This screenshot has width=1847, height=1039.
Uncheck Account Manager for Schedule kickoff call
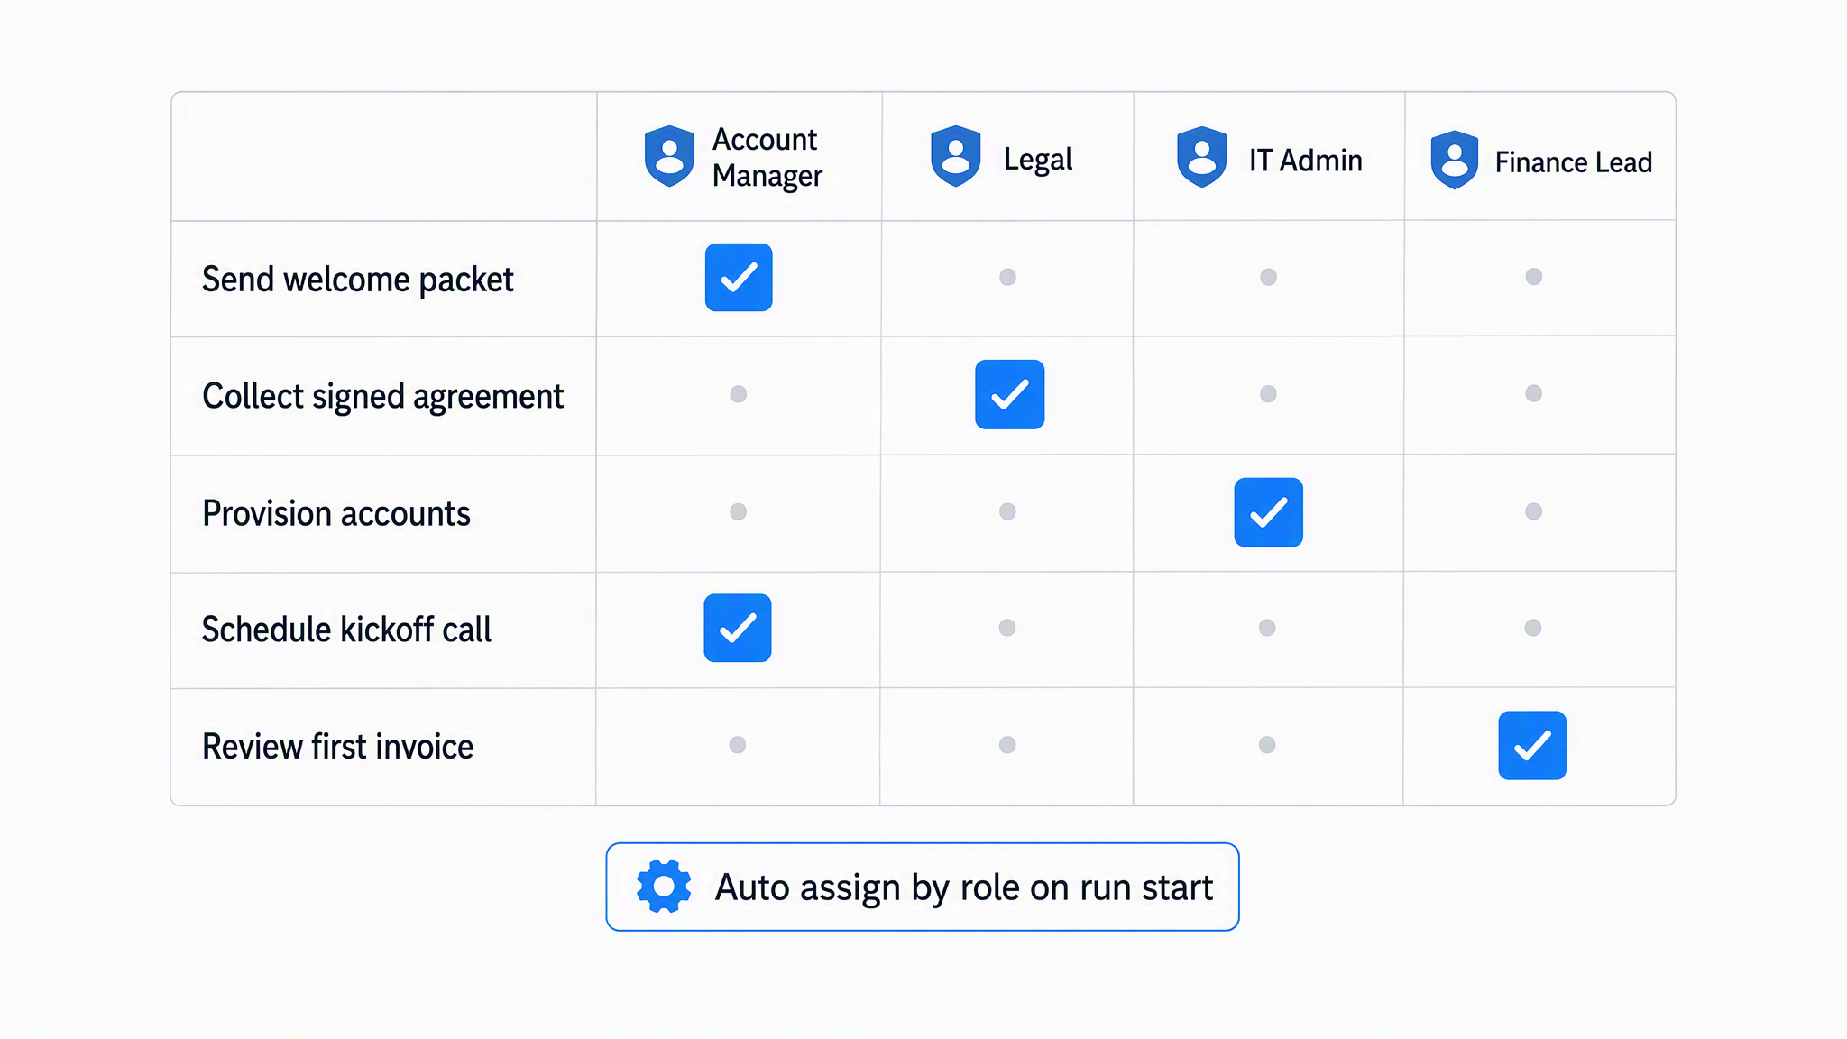pos(738,629)
